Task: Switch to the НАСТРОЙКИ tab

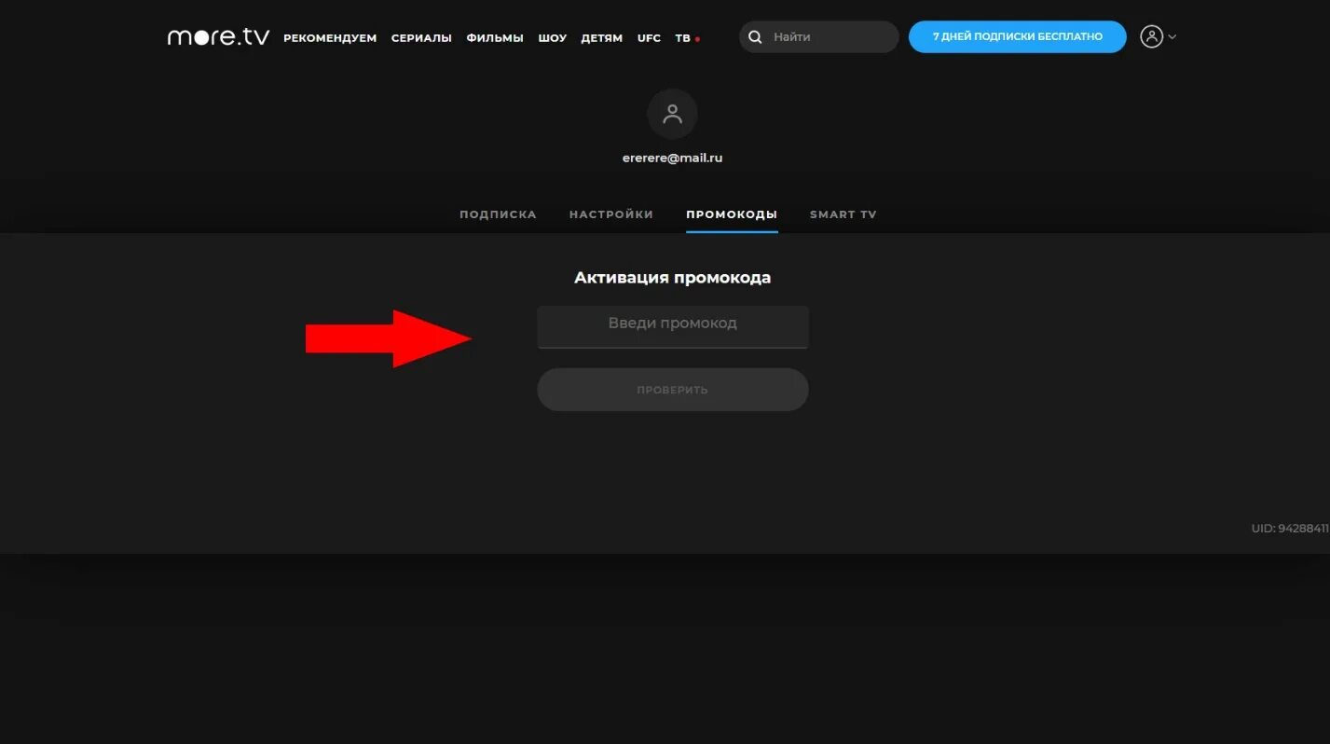Action: tap(611, 214)
